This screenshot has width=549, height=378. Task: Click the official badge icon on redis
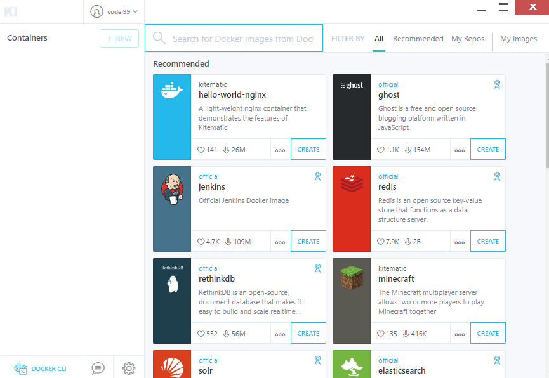coord(497,176)
